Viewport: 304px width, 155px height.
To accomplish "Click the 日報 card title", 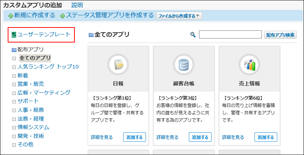I will 118,84.
